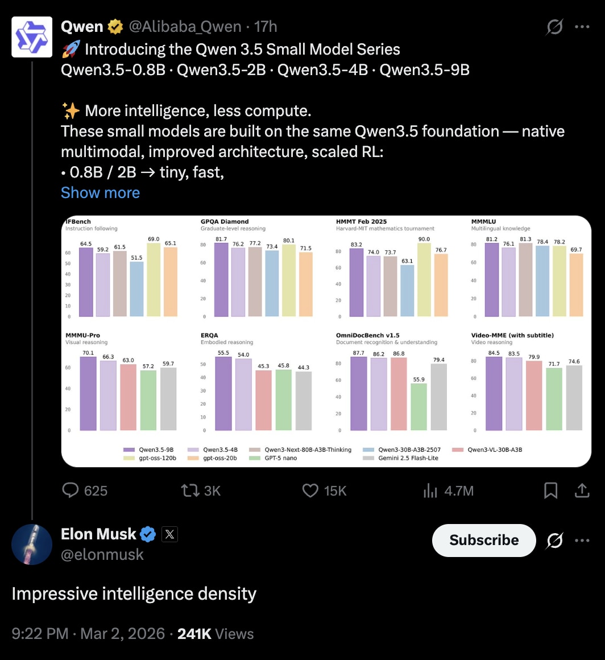Image resolution: width=605 pixels, height=660 pixels.
Task: Open the more options menu on Qwen's post
Action: (x=582, y=27)
